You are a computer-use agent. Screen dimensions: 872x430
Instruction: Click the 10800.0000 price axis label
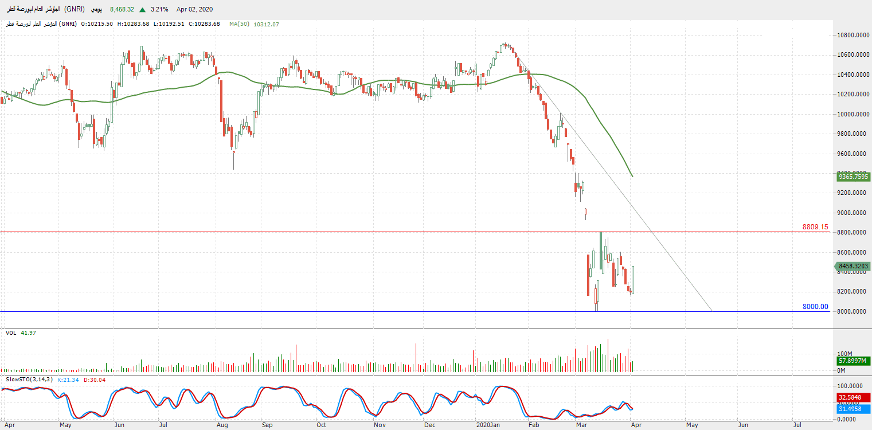click(x=854, y=36)
